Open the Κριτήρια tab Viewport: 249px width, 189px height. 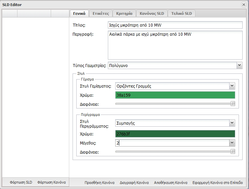(x=124, y=13)
